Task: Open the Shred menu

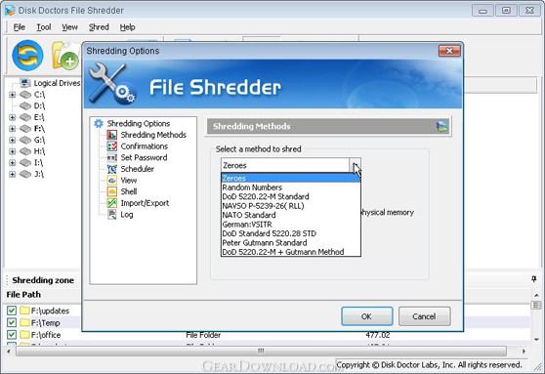Action: coord(99,27)
